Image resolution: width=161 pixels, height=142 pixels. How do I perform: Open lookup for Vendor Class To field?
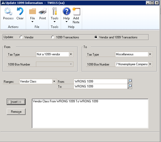click(130, 86)
